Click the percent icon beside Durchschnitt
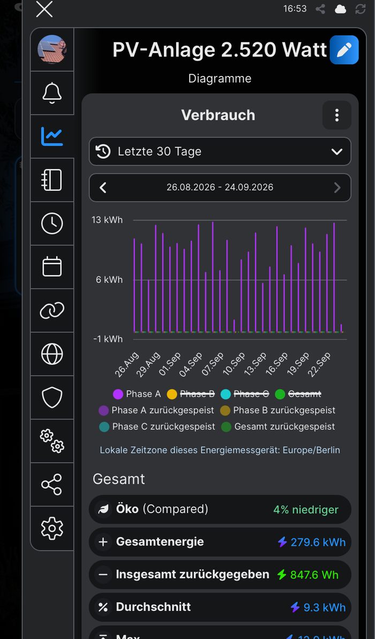Viewport: 375px width, 639px height. 103,607
